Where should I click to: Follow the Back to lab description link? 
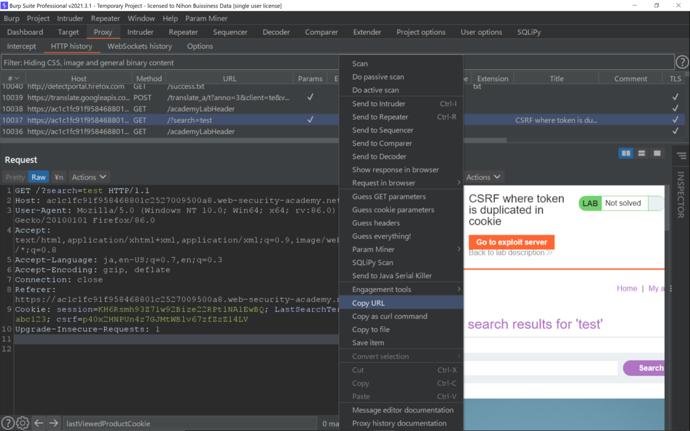[511, 252]
